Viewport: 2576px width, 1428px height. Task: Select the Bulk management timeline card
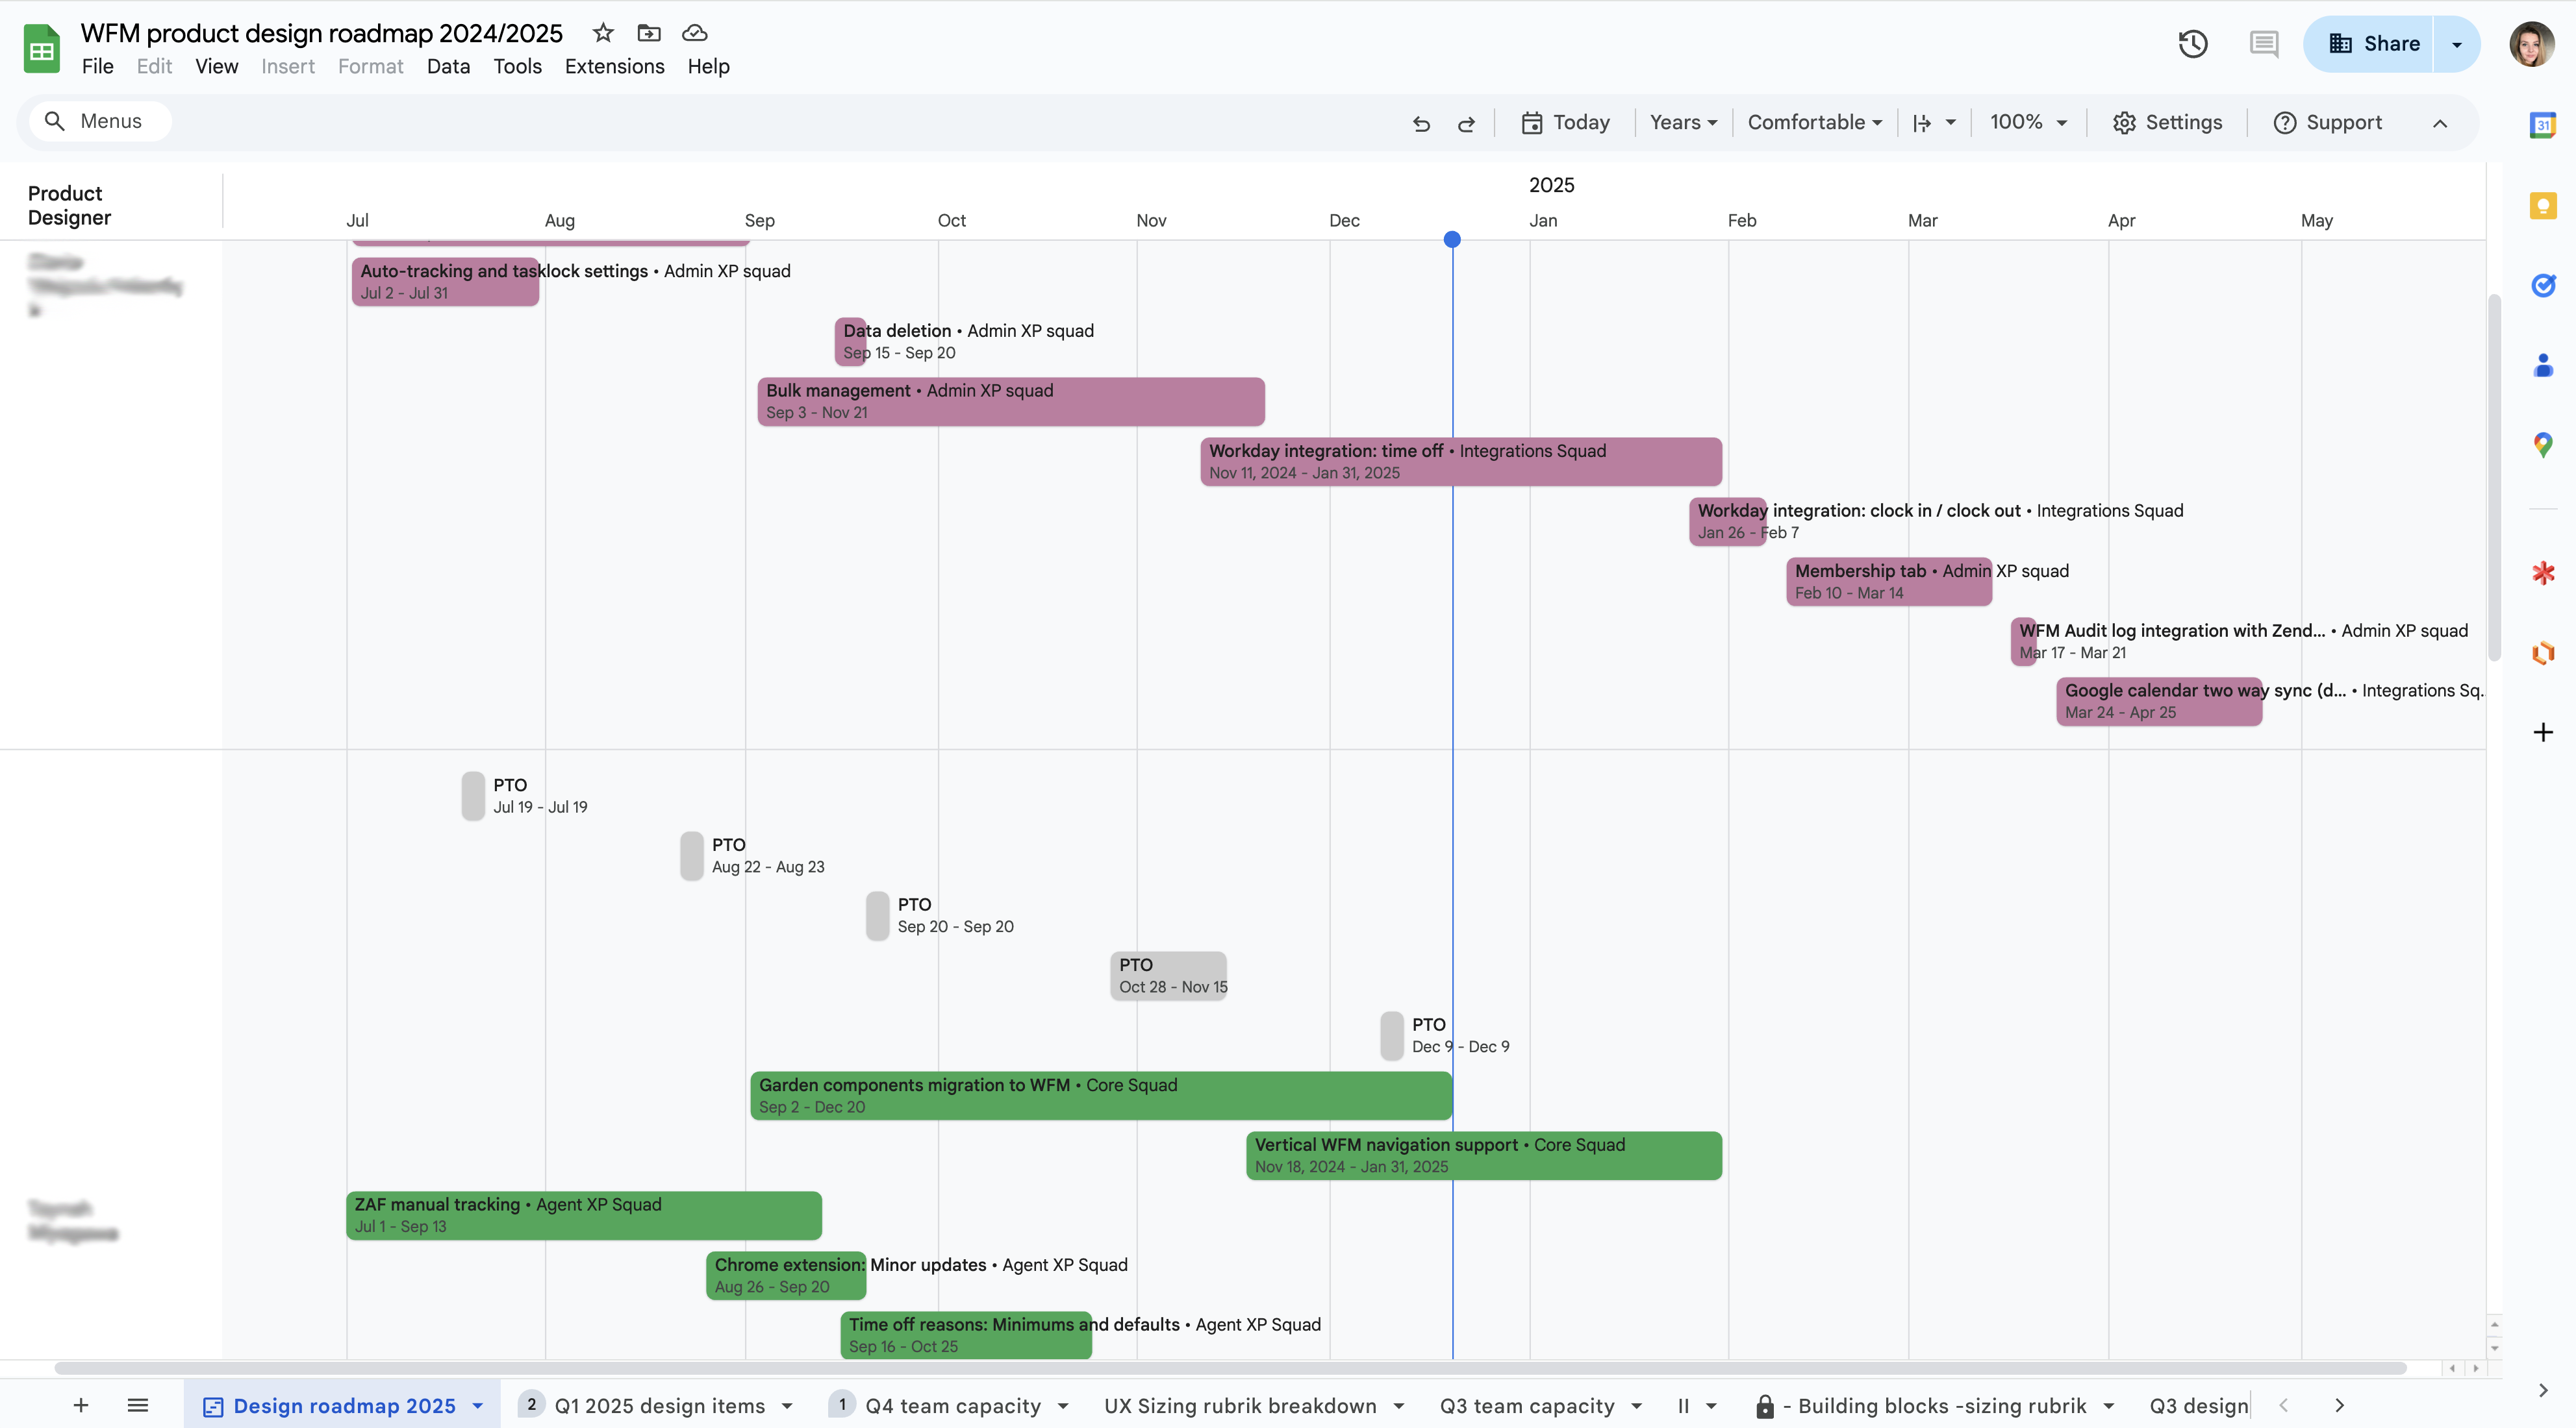pos(1011,402)
